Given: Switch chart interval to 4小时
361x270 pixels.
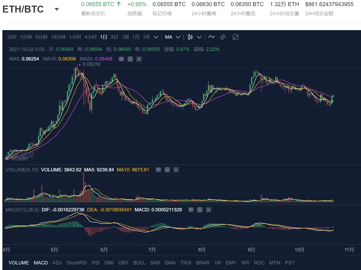Looking at the screenshot, I should (x=91, y=37).
